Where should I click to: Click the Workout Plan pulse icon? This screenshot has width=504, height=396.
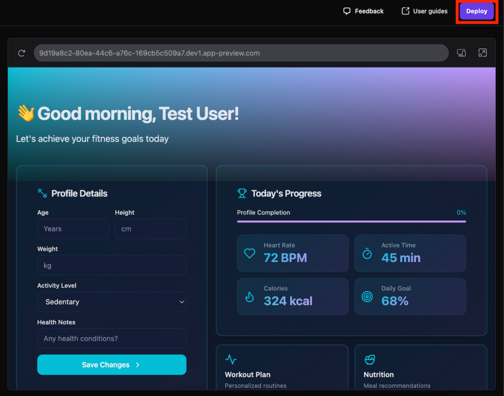[x=231, y=360]
